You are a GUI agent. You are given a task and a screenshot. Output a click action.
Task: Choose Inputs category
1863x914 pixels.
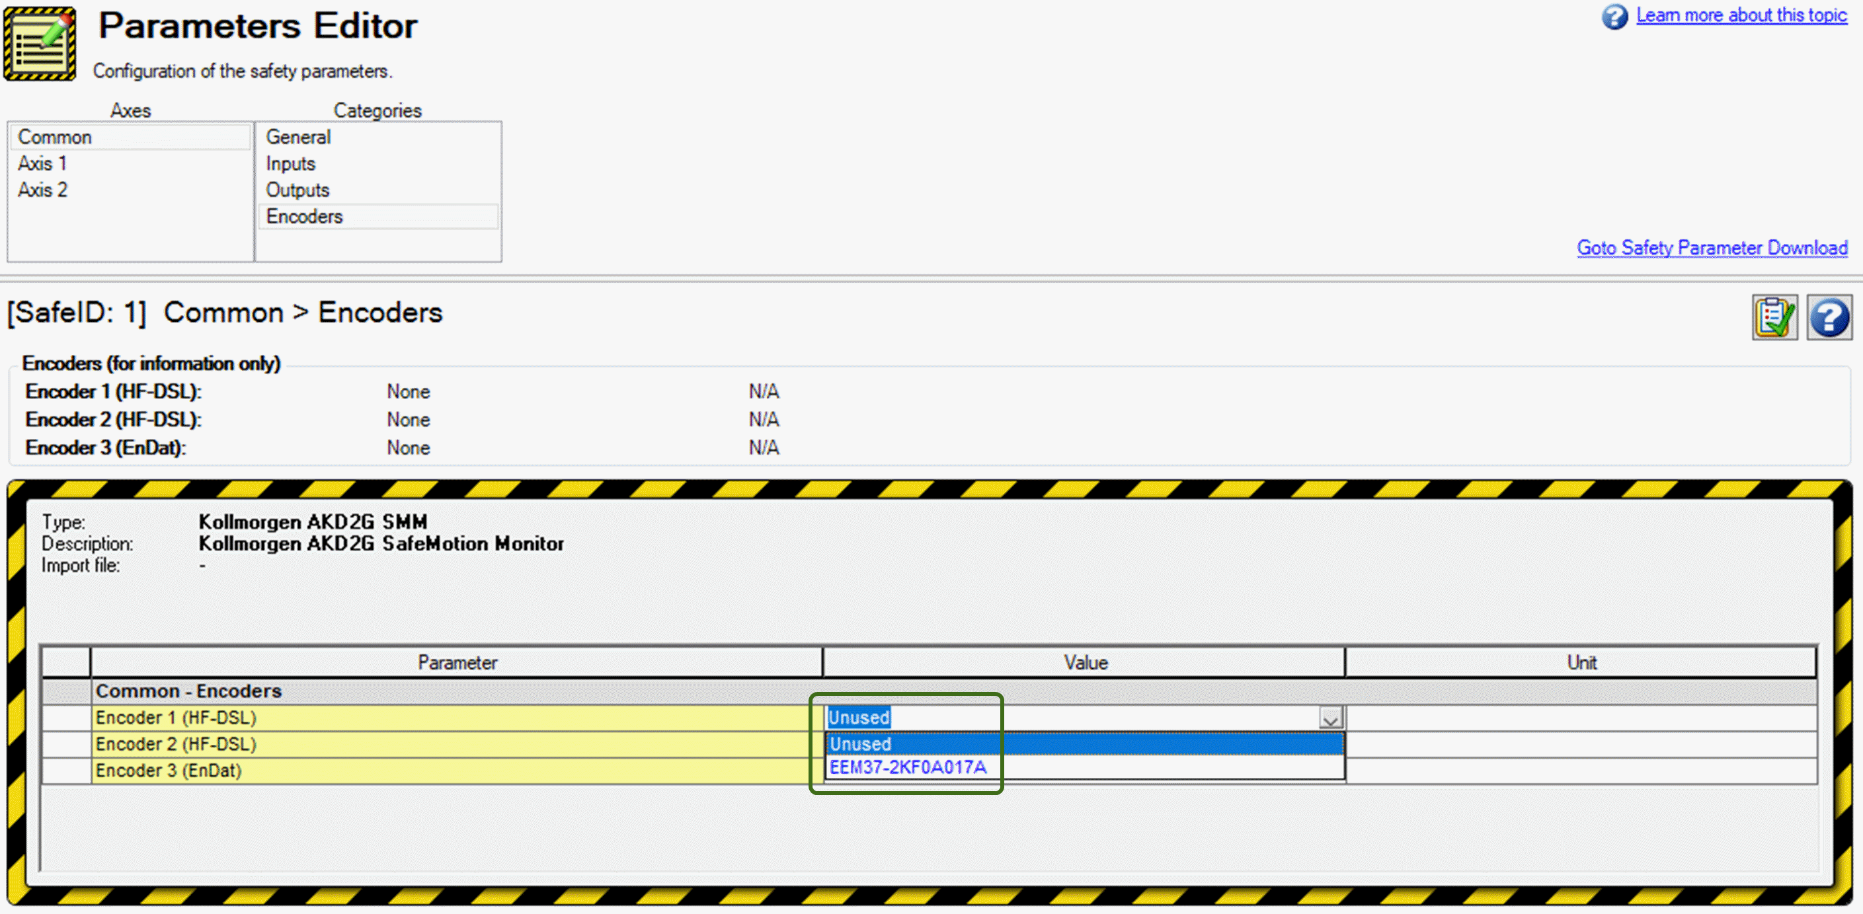pyautogui.click(x=378, y=163)
